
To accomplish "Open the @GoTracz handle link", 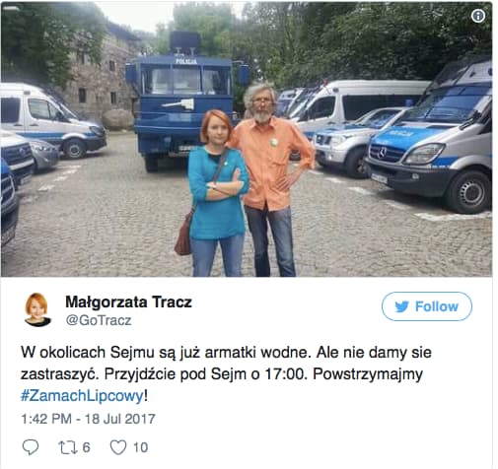I will click(99, 320).
